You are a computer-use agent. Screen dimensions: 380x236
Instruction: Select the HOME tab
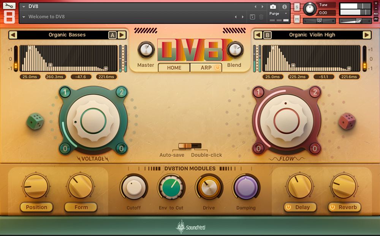point(173,68)
